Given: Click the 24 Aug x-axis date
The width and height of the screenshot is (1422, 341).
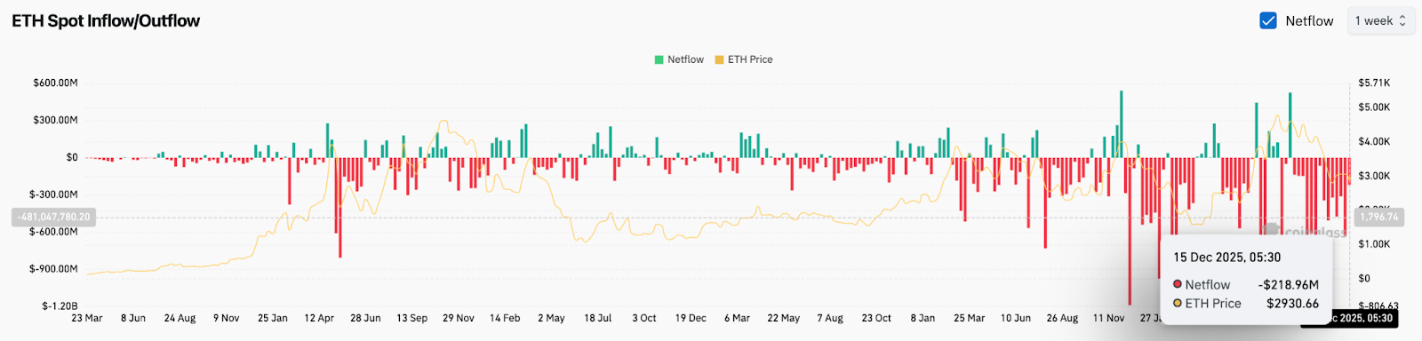Looking at the screenshot, I should pyautogui.click(x=180, y=318).
